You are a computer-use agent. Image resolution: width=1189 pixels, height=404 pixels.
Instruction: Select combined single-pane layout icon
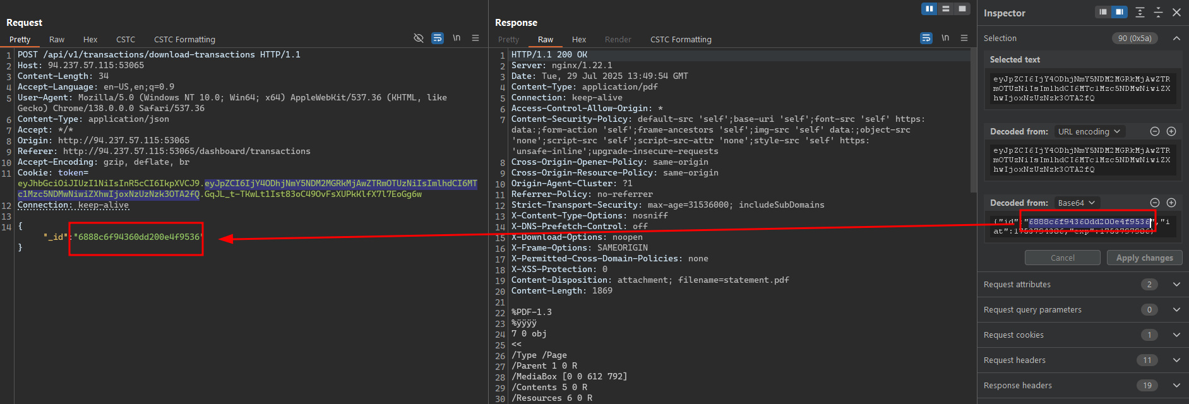pyautogui.click(x=962, y=9)
